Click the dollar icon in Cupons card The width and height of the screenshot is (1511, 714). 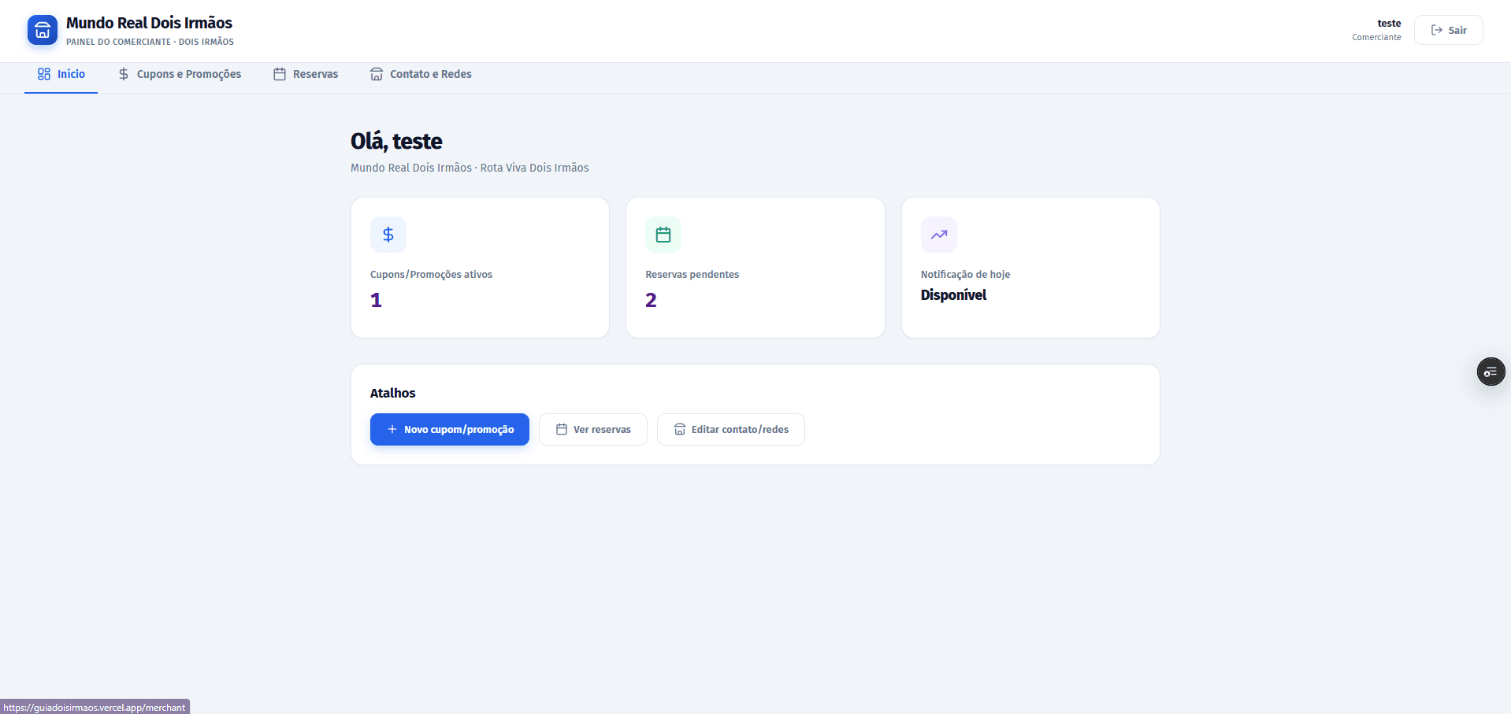388,235
